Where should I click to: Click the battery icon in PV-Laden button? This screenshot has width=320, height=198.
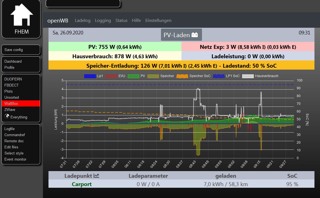pos(195,35)
